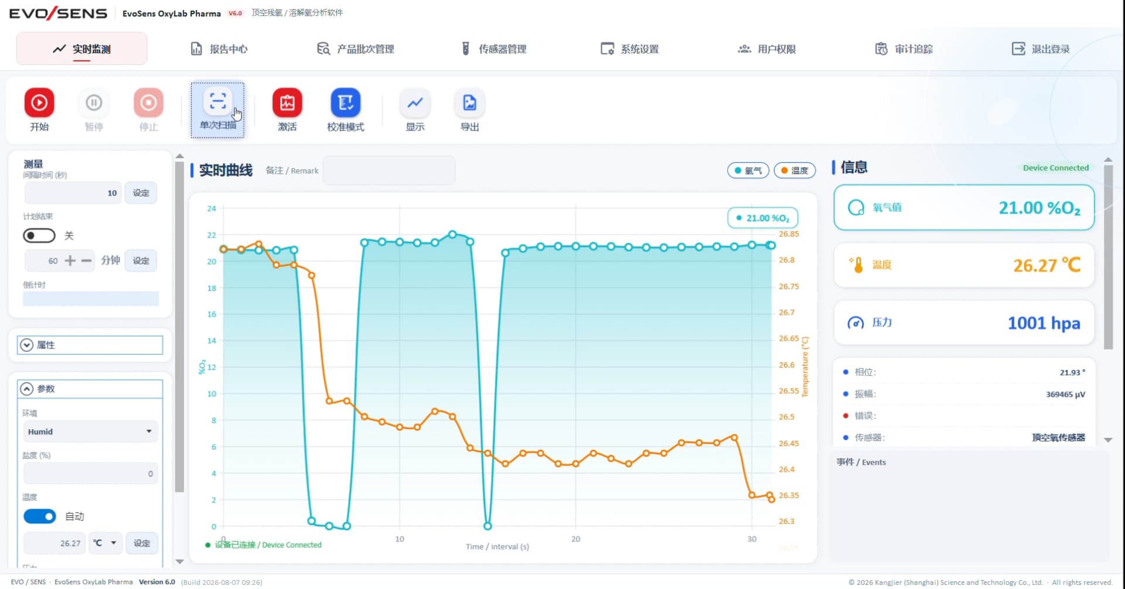1125x589 pixels.
Task: Run a single scan (单次扫描)
Action: 217,109
